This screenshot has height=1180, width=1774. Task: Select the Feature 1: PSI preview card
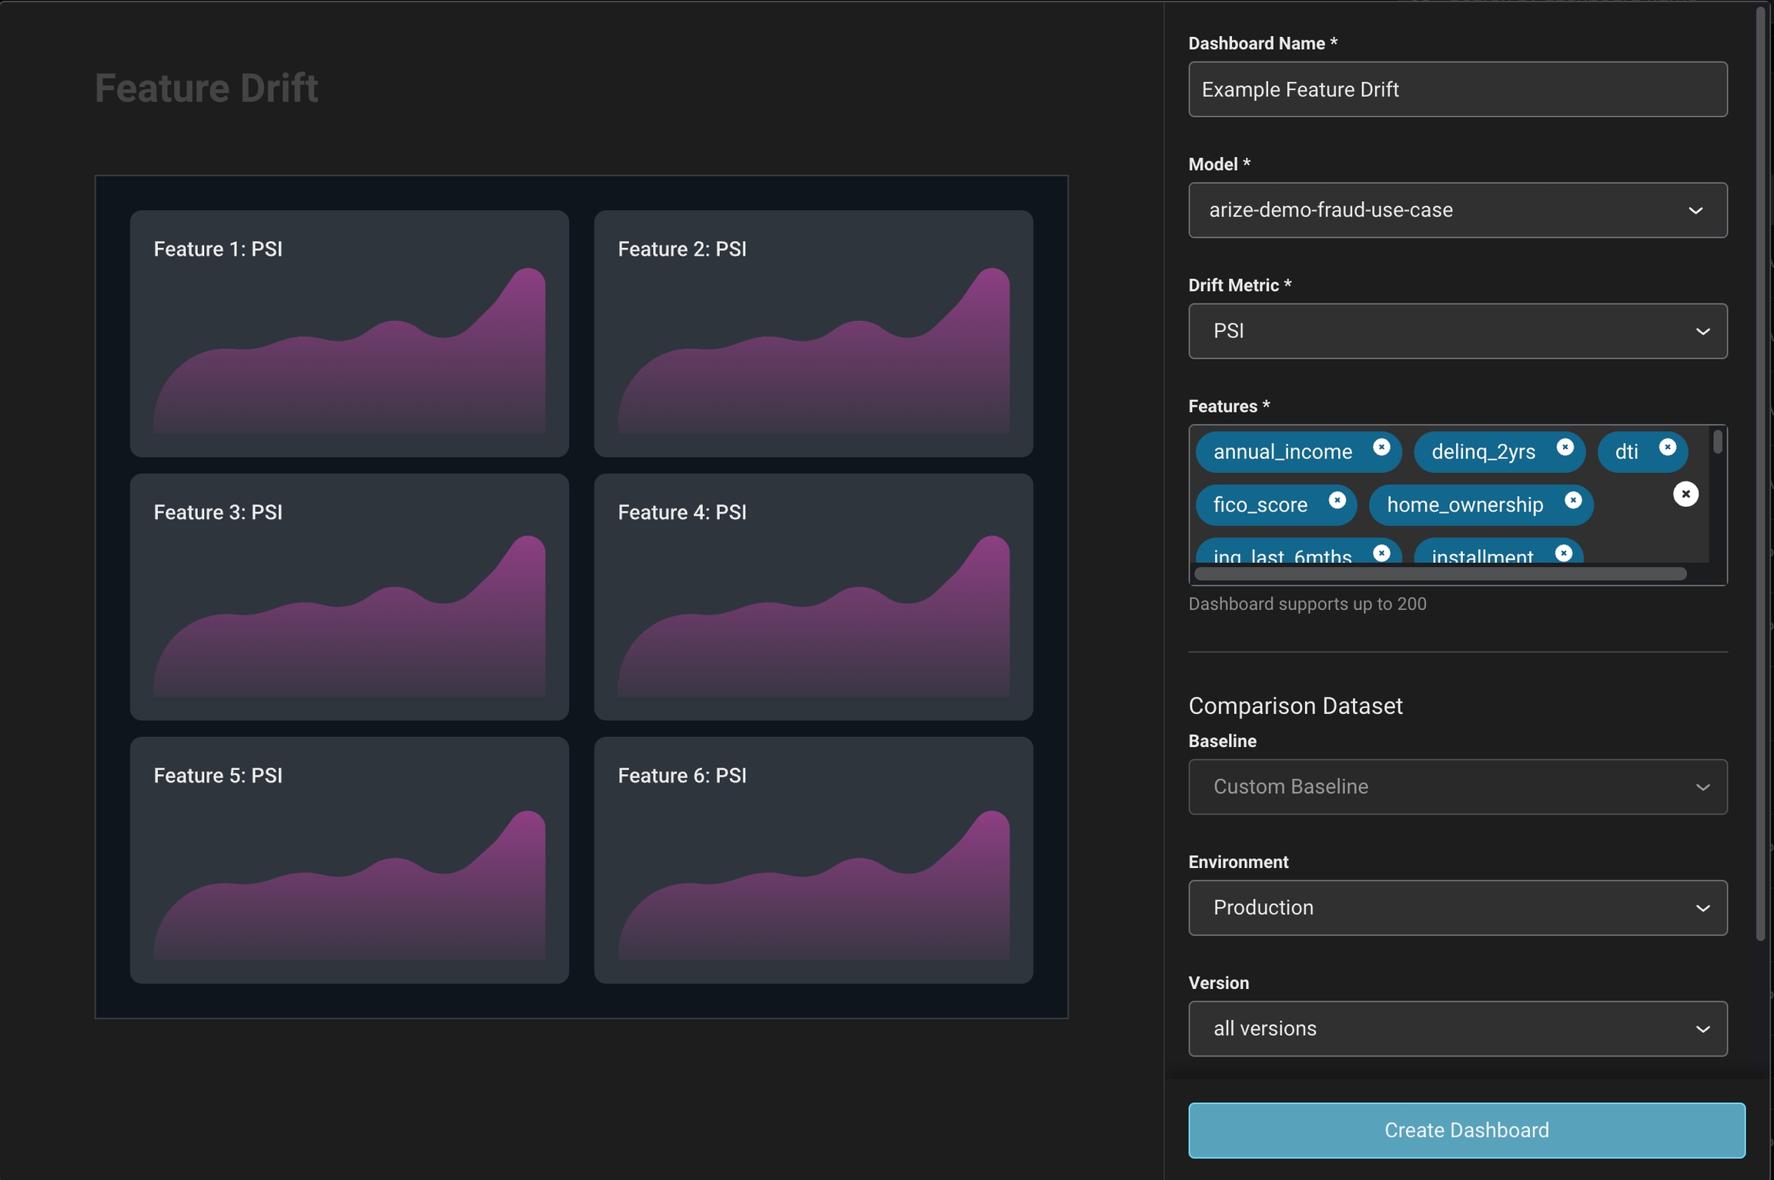(x=349, y=334)
